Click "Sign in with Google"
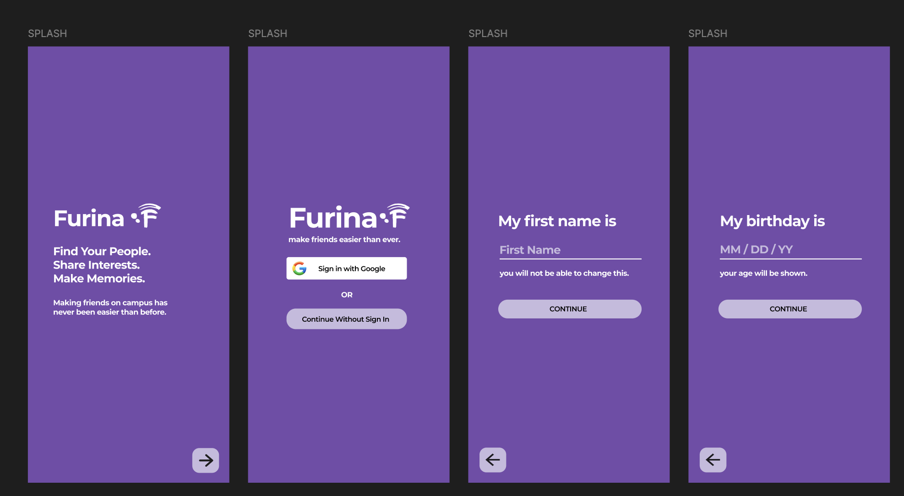The image size is (904, 496). click(346, 268)
